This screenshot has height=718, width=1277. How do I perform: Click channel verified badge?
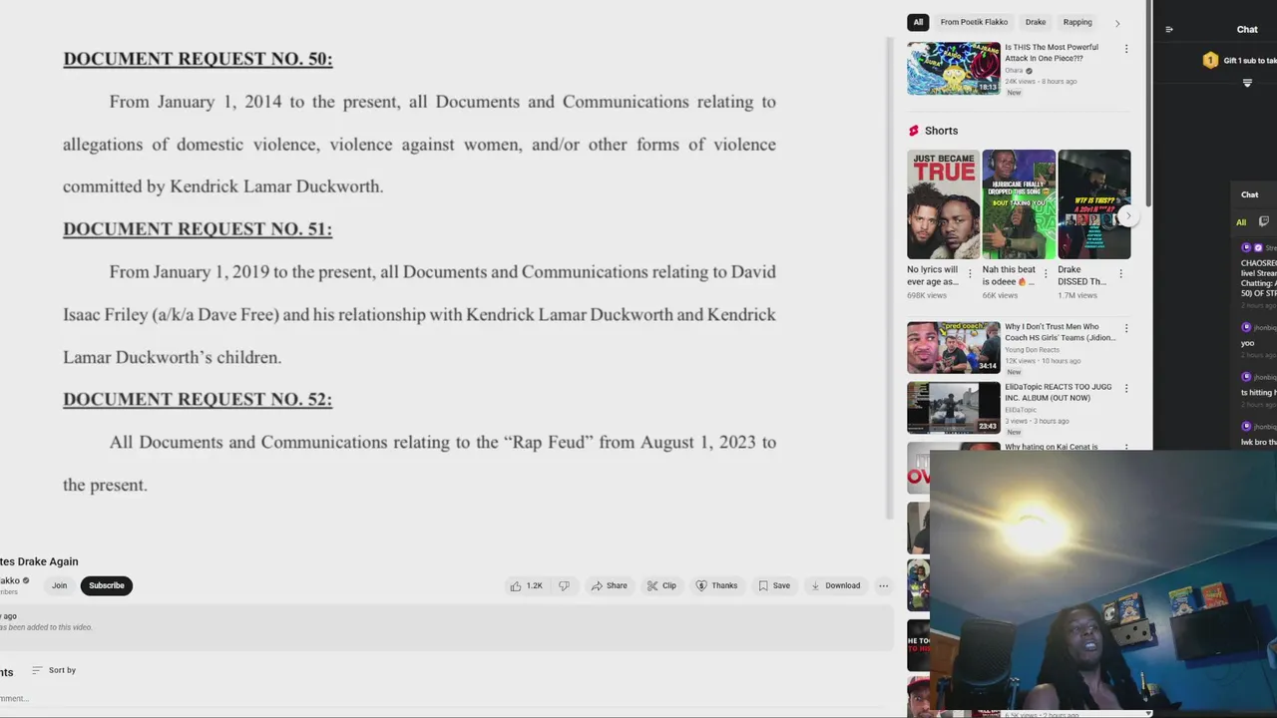tap(27, 580)
